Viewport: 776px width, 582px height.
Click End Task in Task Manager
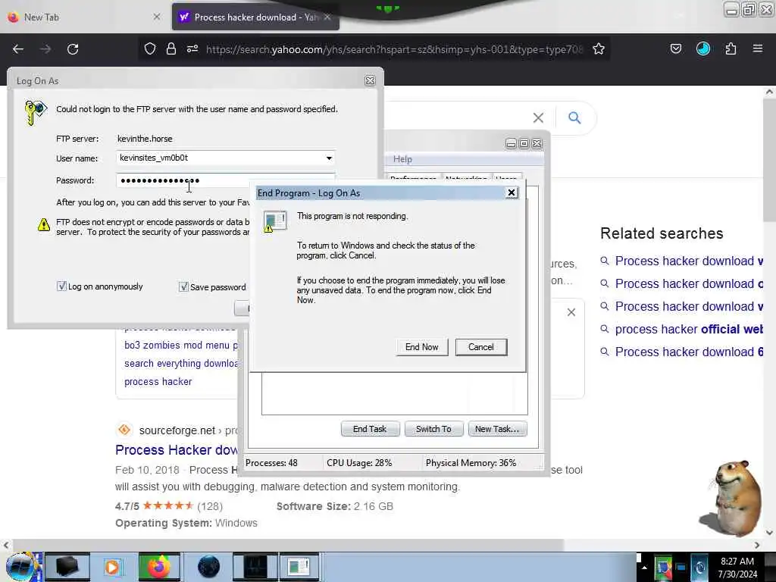[x=370, y=429]
